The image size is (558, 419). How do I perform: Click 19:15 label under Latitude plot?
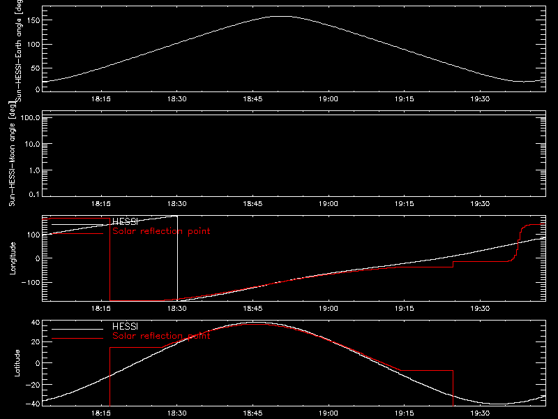405,413
